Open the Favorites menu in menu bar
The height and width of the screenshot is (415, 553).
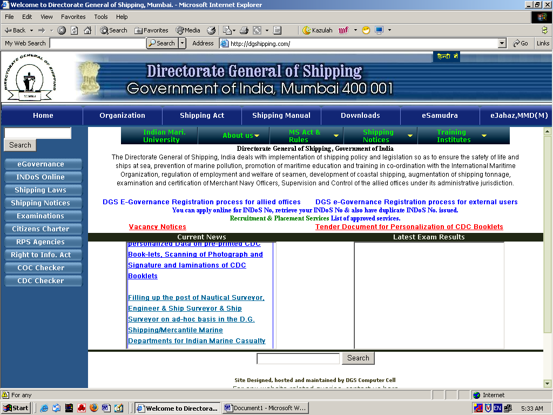tap(73, 17)
